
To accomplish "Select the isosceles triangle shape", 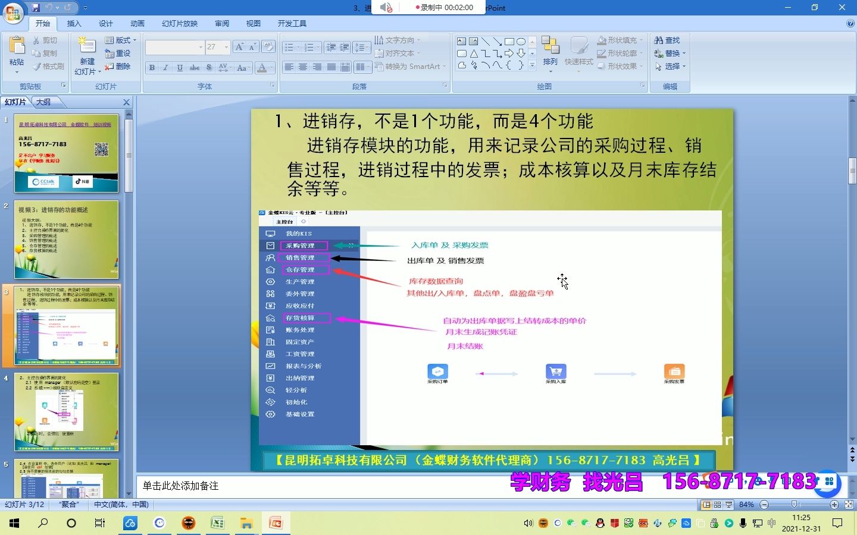I will point(474,53).
